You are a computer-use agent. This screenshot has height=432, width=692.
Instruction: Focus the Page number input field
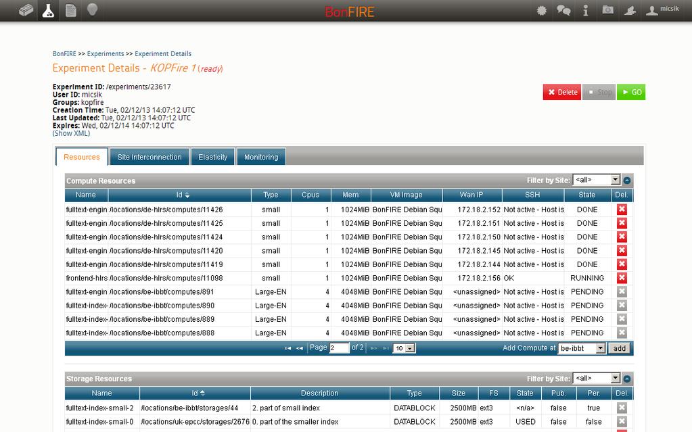pos(339,348)
